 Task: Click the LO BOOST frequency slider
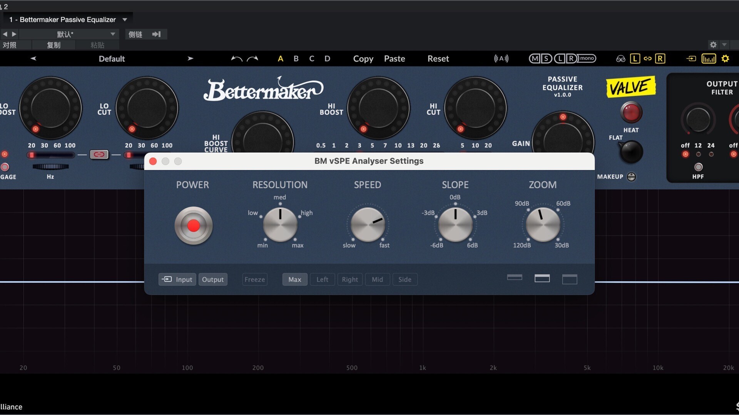50,155
